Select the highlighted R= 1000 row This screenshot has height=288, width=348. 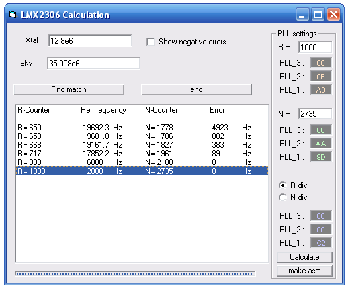pyautogui.click(x=142, y=171)
